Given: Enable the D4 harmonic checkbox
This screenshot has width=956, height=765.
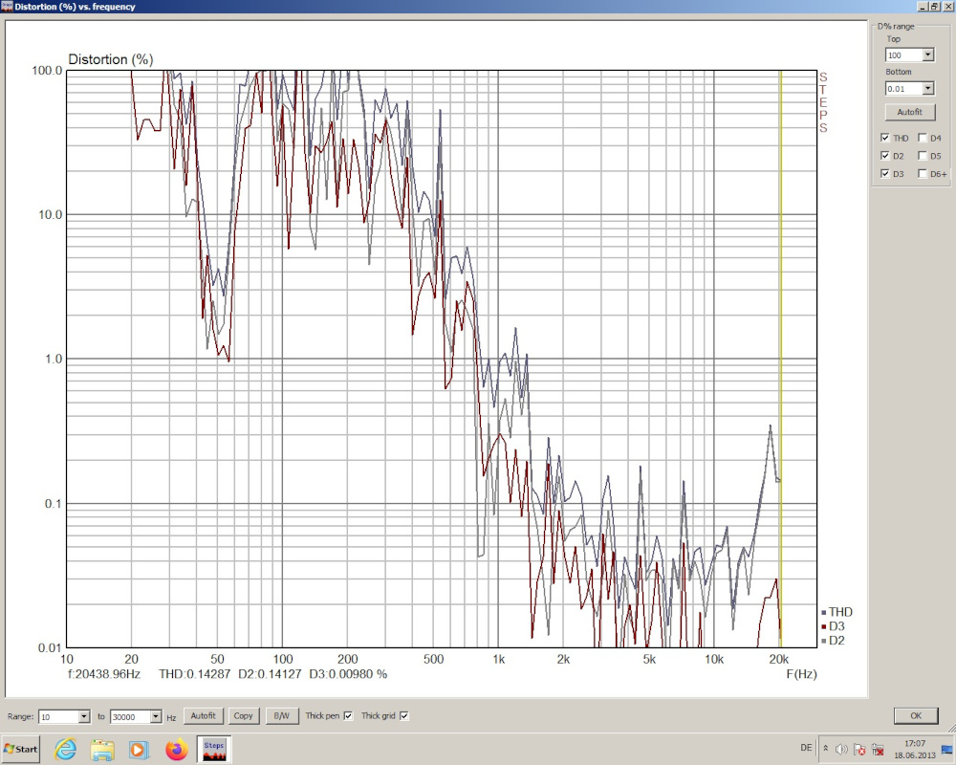Looking at the screenshot, I should pos(923,138).
